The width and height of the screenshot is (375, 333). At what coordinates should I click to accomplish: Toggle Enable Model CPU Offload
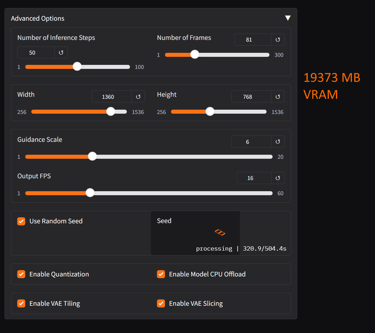point(161,274)
